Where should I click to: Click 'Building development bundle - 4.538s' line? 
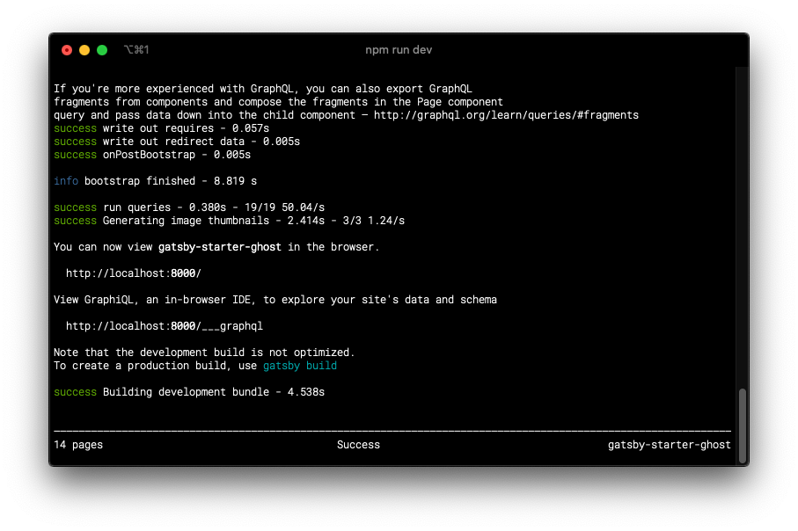(189, 392)
